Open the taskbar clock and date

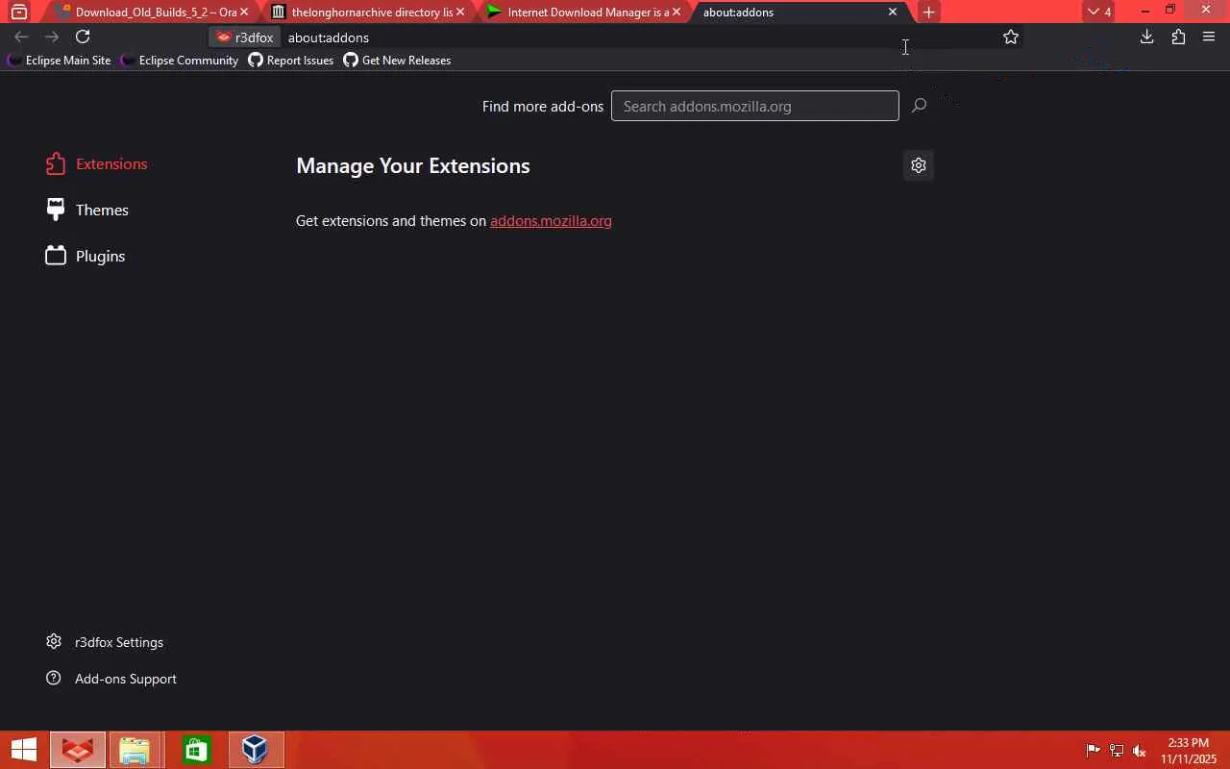(x=1188, y=751)
